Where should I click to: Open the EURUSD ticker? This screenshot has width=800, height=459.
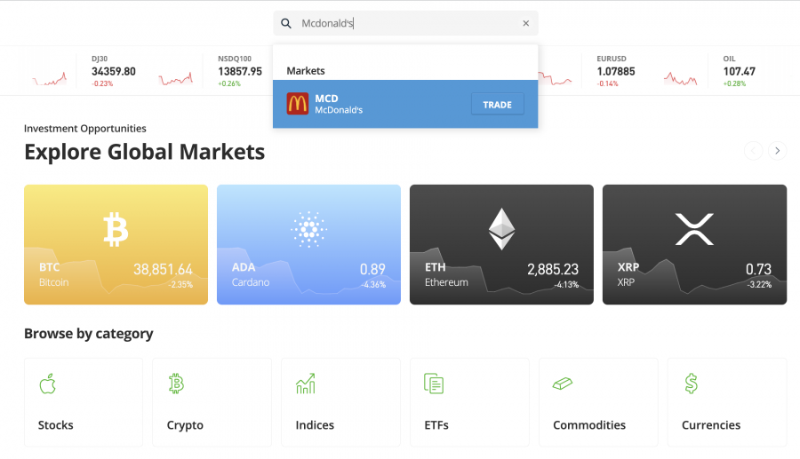616,71
